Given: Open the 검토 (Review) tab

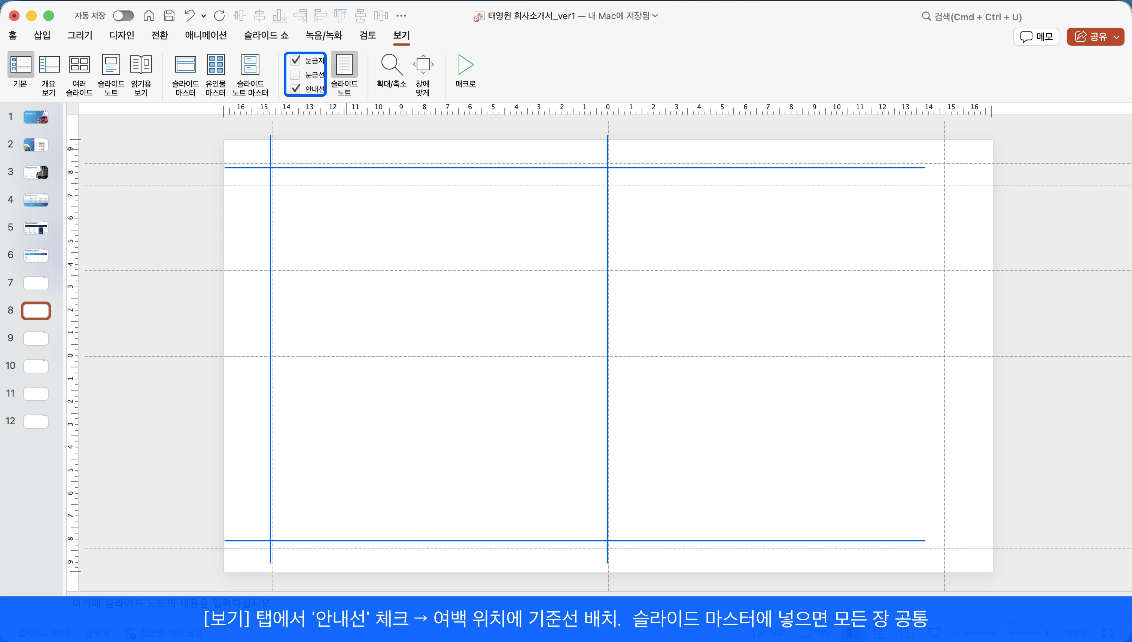Looking at the screenshot, I should [x=368, y=35].
